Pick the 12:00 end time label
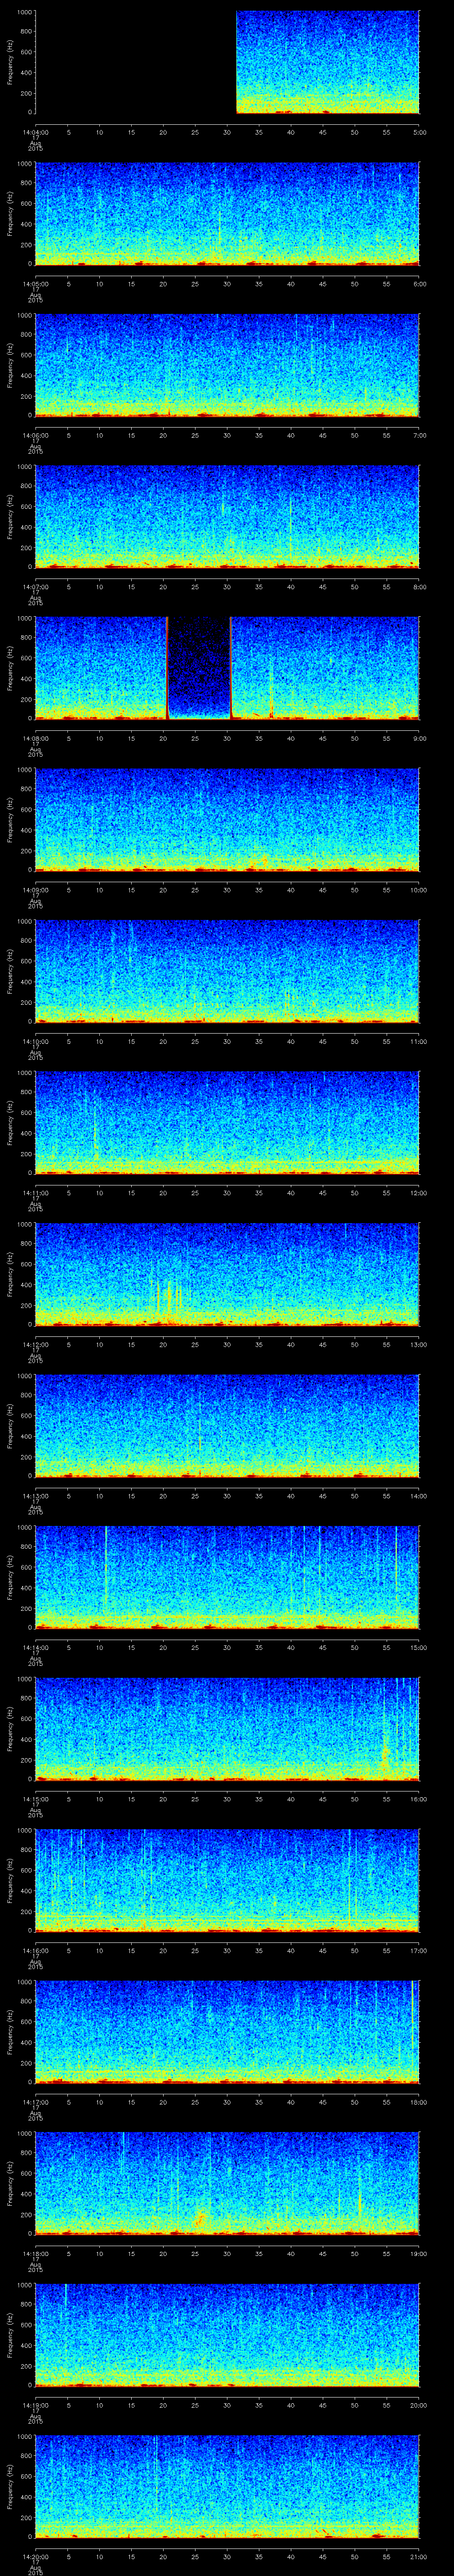Viewport: 454px width, 2576px height. [x=419, y=1193]
